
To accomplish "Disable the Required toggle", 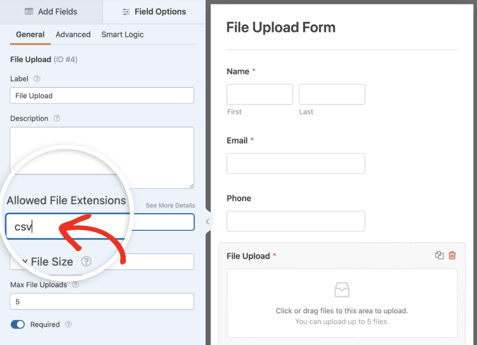I will [x=18, y=324].
